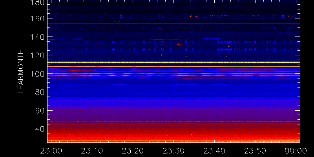
Task: Click the 100 frequency axis label
Action: point(37,74)
